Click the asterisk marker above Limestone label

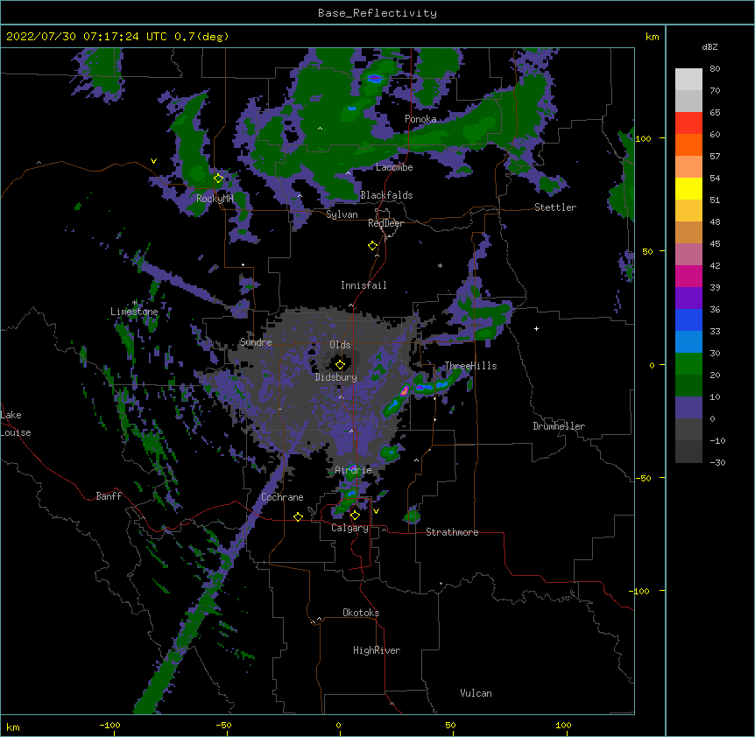pyautogui.click(x=135, y=303)
